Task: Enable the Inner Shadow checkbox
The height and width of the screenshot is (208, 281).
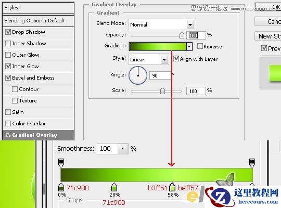Action: coord(8,44)
